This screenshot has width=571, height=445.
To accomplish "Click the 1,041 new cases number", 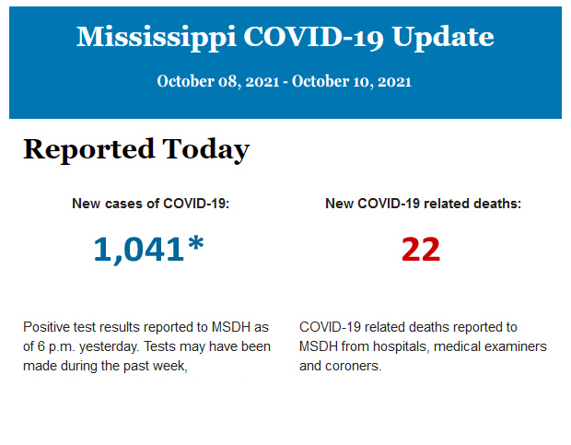I will coord(138,249).
